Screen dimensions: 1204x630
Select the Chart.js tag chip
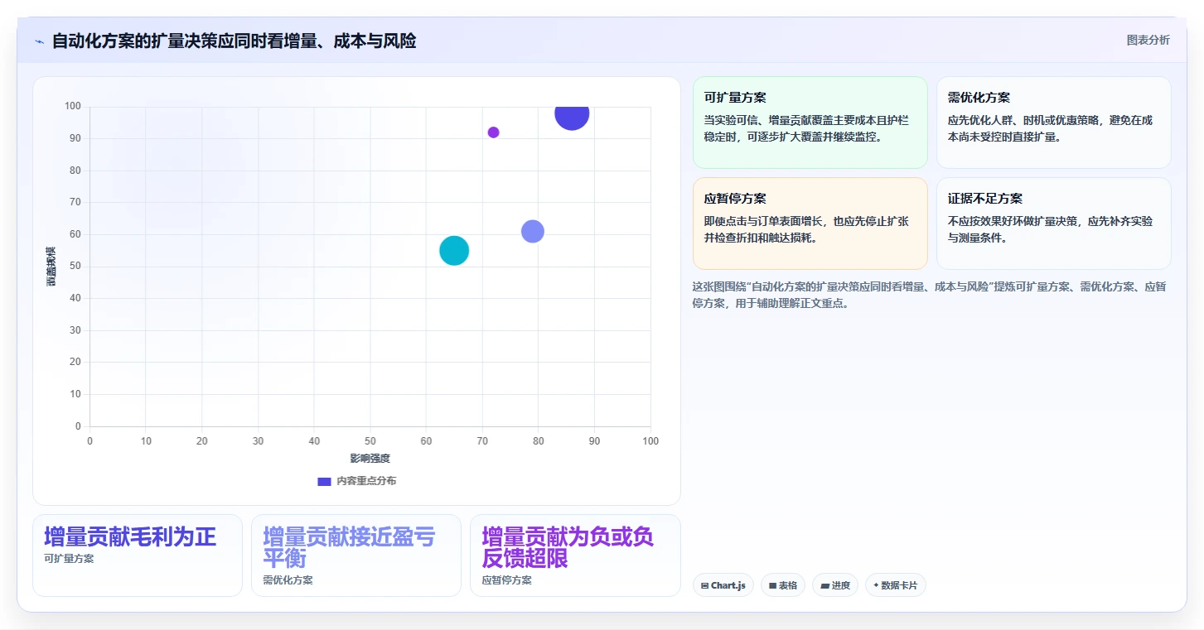(x=723, y=585)
